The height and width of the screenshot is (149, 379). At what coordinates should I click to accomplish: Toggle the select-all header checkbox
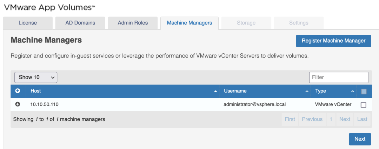point(364,91)
